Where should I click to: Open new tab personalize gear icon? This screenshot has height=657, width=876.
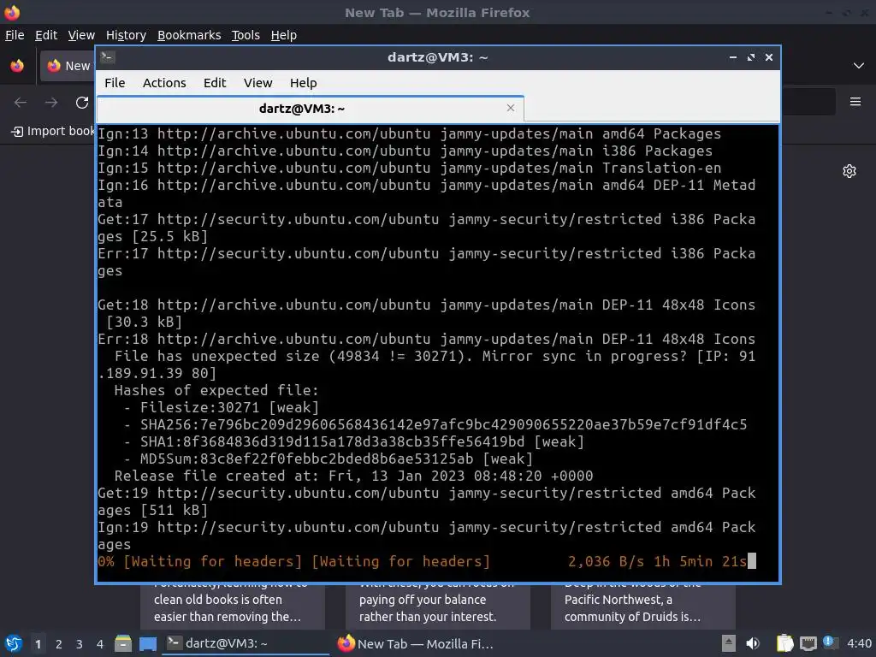point(849,171)
